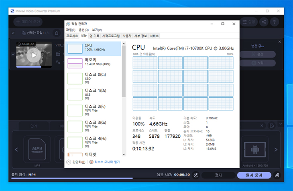The width and height of the screenshot is (293, 191).
Task: Click the Task Manager title bar icon
Action: click(68, 24)
